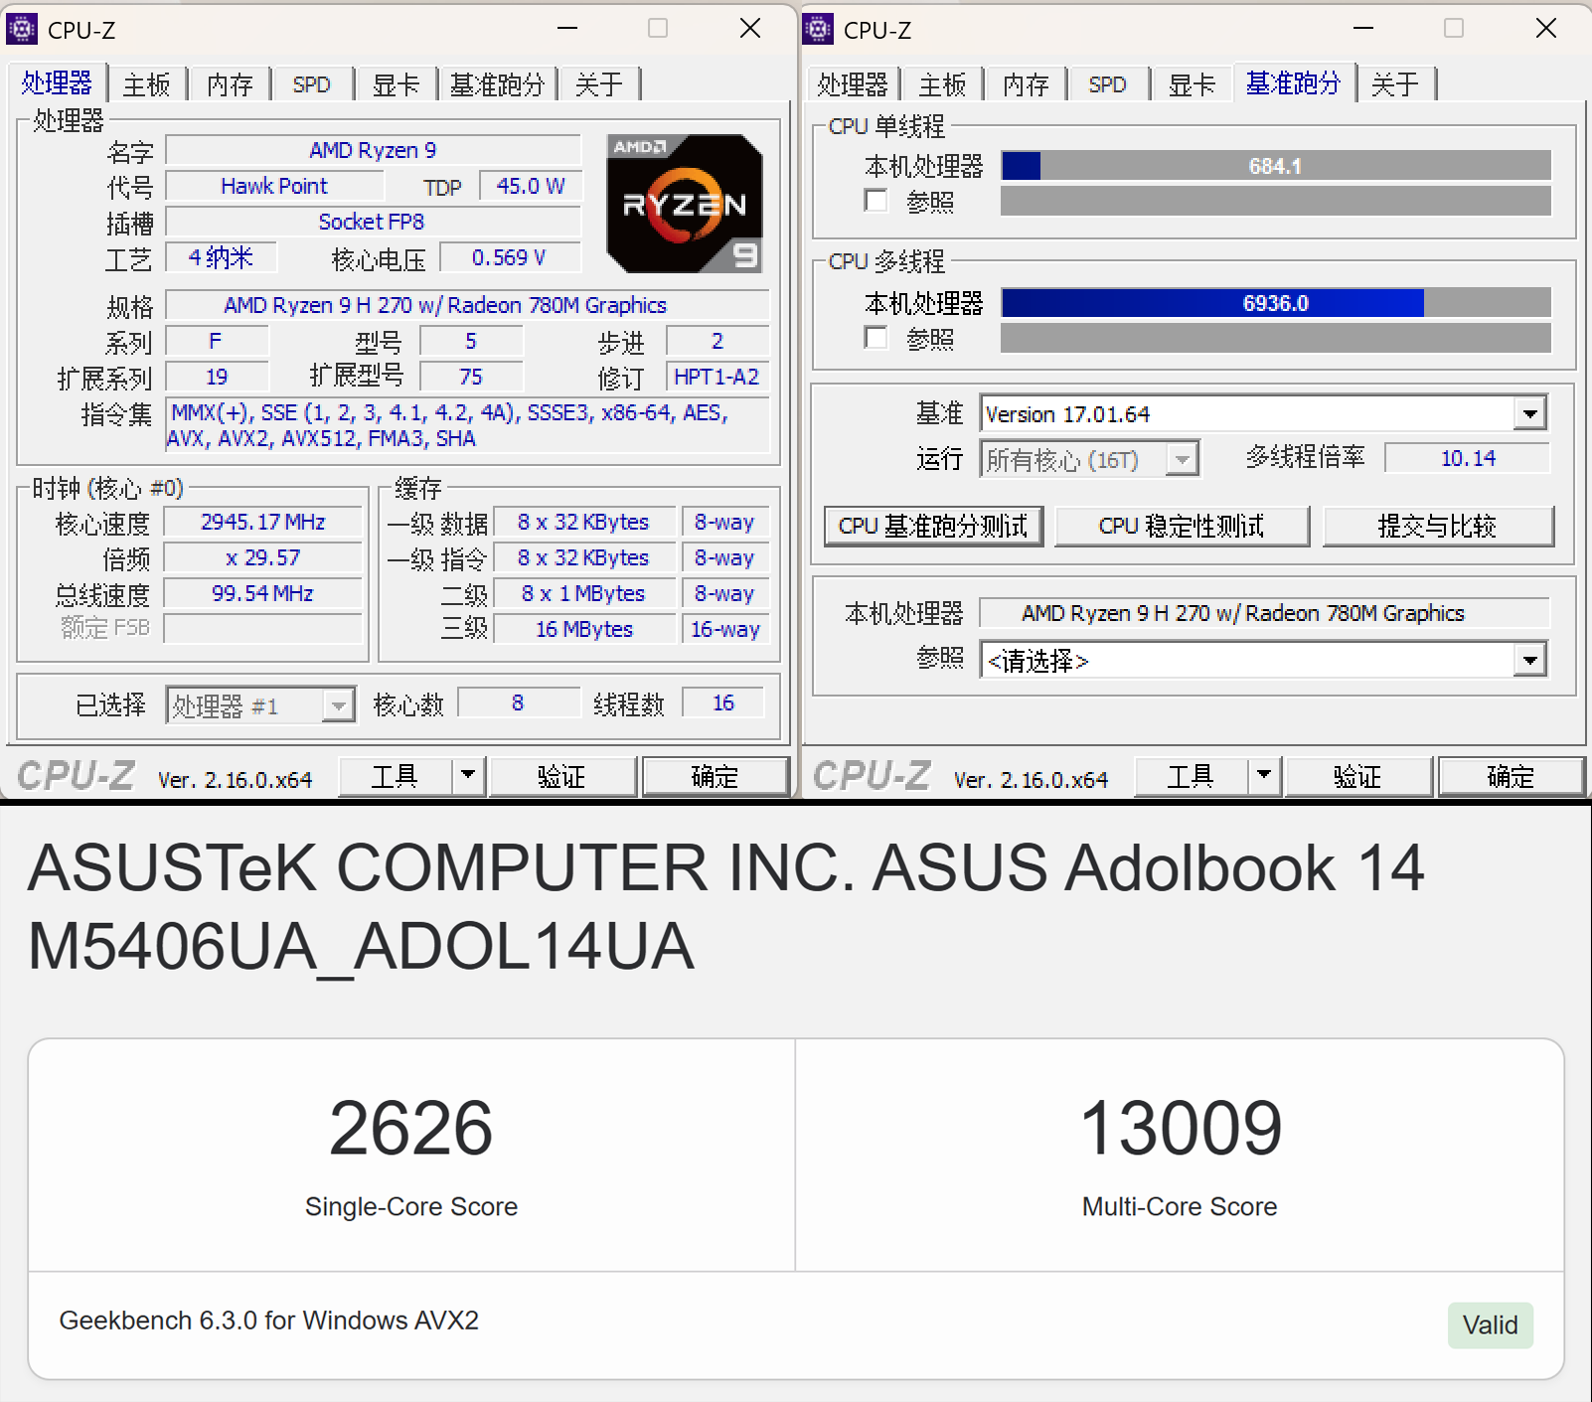This screenshot has width=1592, height=1402.
Task: Click the Hawk Point codename field
Action: (x=274, y=186)
